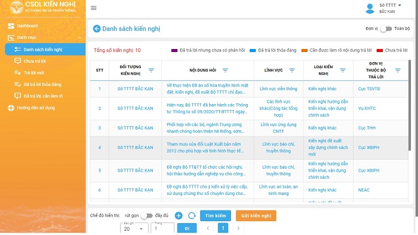Filter the Nội dung hỏi column
This screenshot has height=235, width=418.
pyautogui.click(x=225, y=70)
